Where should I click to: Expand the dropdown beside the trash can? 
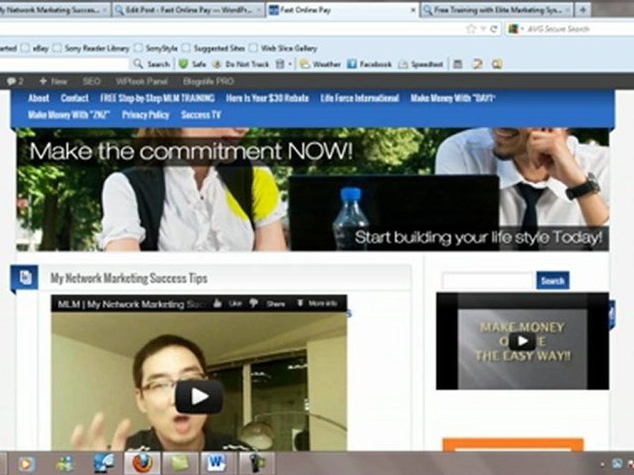[290, 64]
